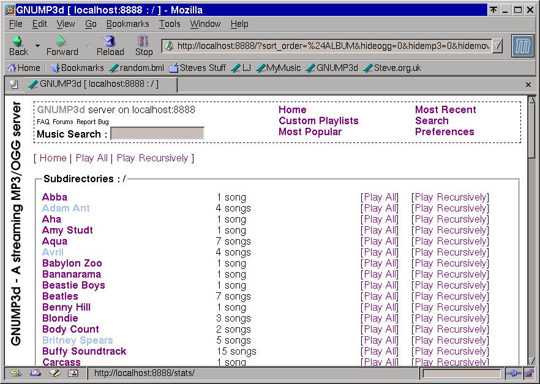Screen dimensions: 540x384
Task: Click the Music Search input field
Action: click(x=157, y=133)
